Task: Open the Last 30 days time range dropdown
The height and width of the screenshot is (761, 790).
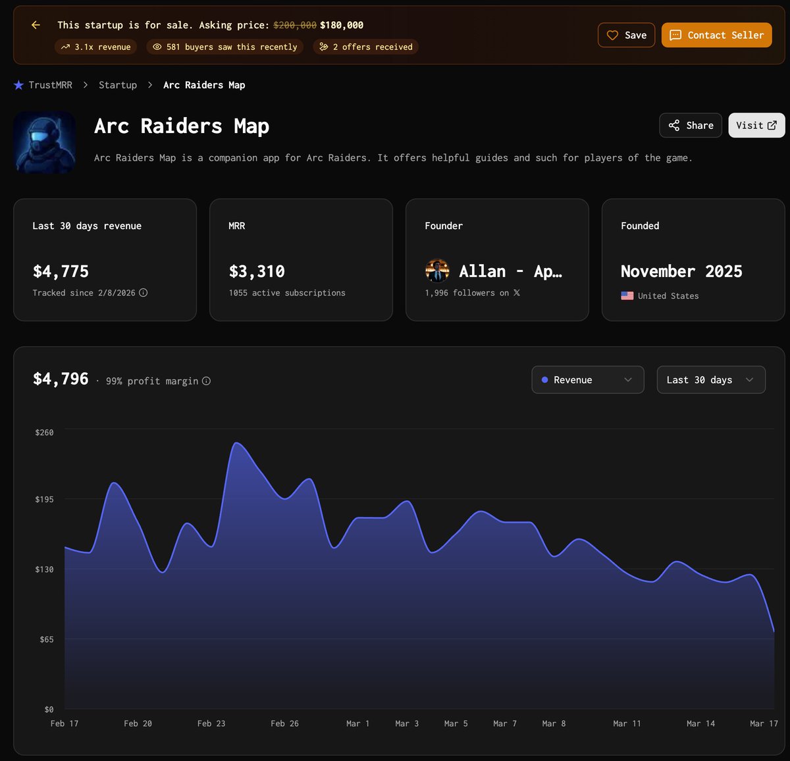Action: tap(710, 380)
